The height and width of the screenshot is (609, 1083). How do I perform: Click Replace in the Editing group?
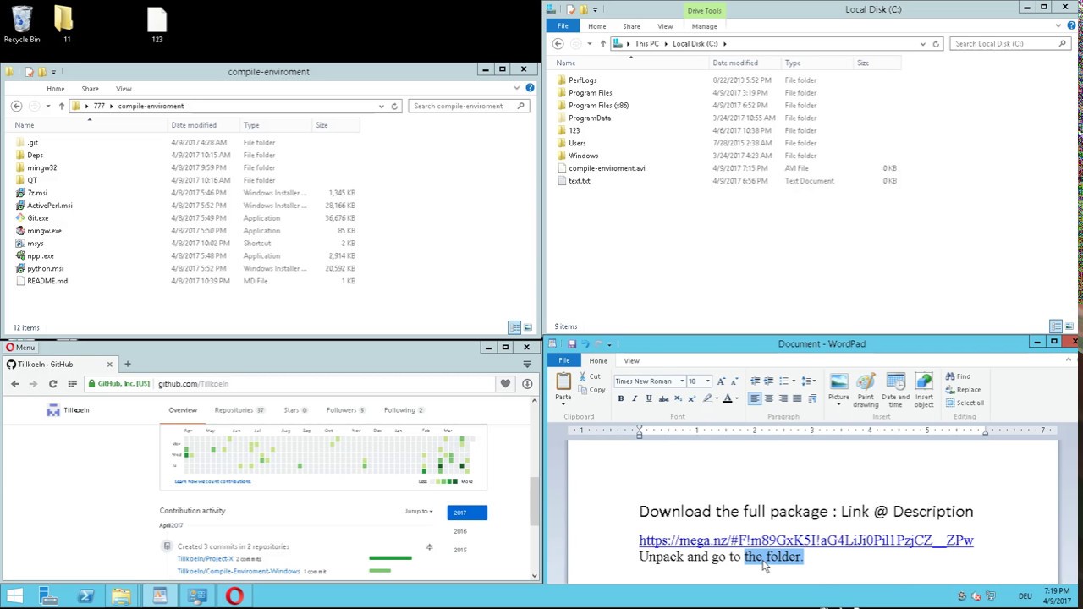[x=964, y=390]
